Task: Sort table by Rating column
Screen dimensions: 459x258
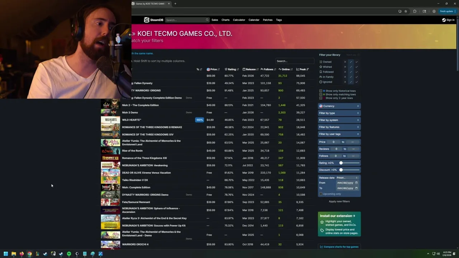Action: 232,69
